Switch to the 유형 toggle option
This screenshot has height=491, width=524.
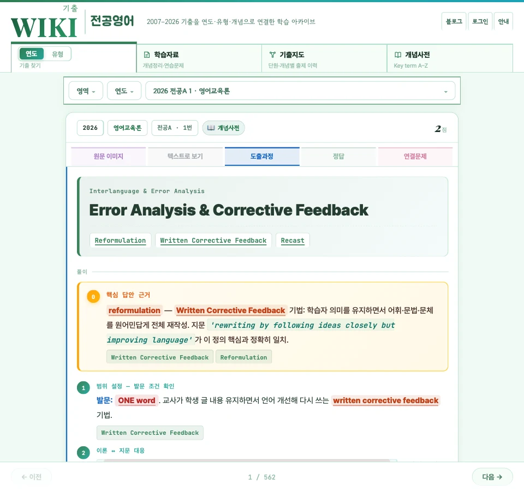click(x=57, y=54)
